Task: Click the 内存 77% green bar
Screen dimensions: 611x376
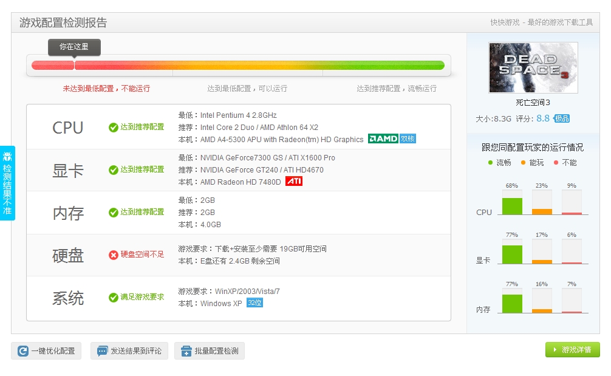Action: pos(512,304)
